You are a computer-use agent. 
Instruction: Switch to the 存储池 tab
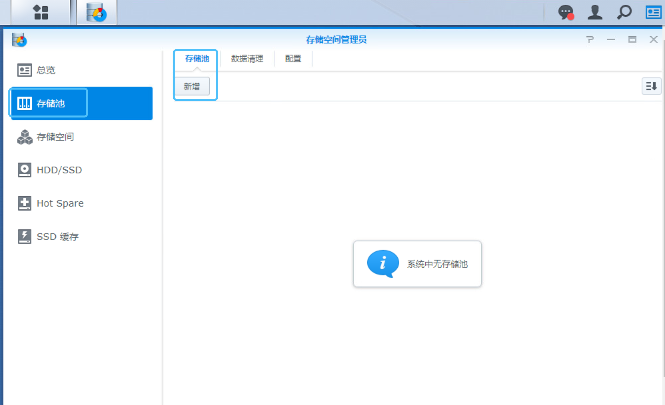point(197,59)
